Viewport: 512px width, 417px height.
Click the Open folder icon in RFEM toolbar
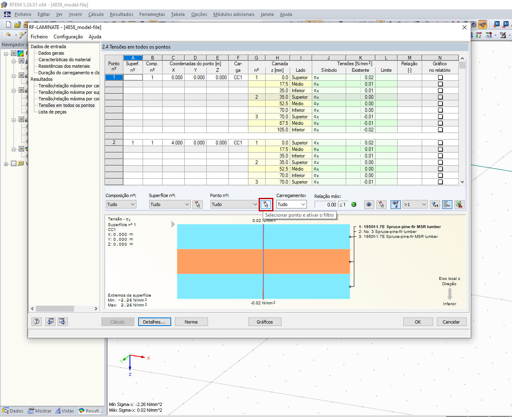click(18, 24)
